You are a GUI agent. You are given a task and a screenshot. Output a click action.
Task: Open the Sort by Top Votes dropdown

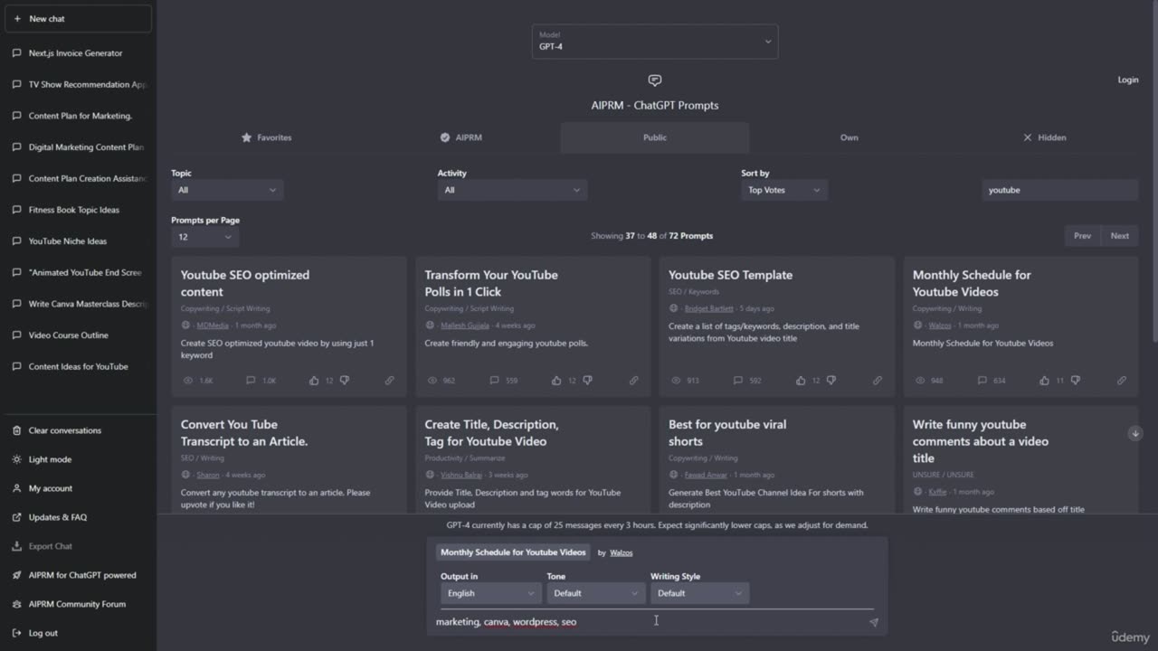pos(784,190)
